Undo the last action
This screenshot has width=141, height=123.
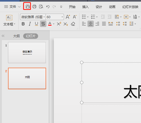tap(48, 7)
